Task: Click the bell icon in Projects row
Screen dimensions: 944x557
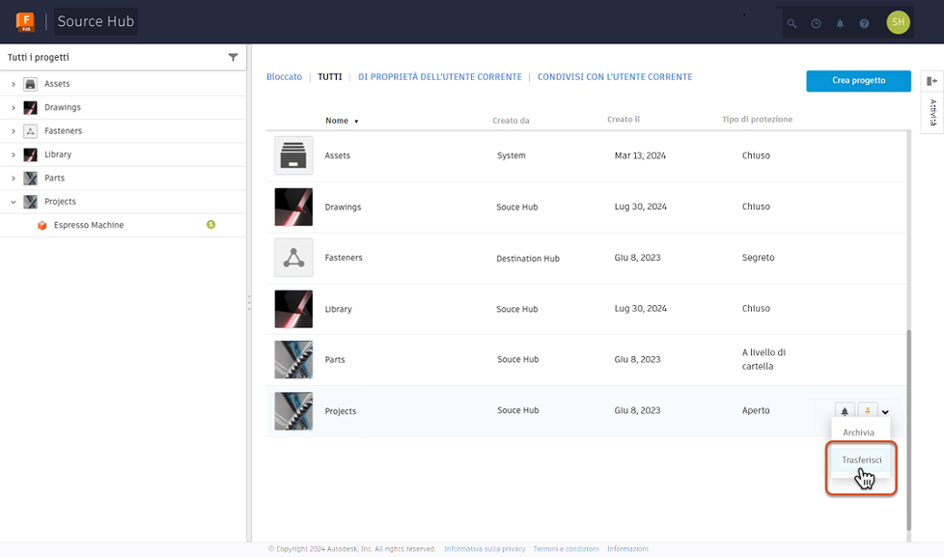Action: (845, 411)
